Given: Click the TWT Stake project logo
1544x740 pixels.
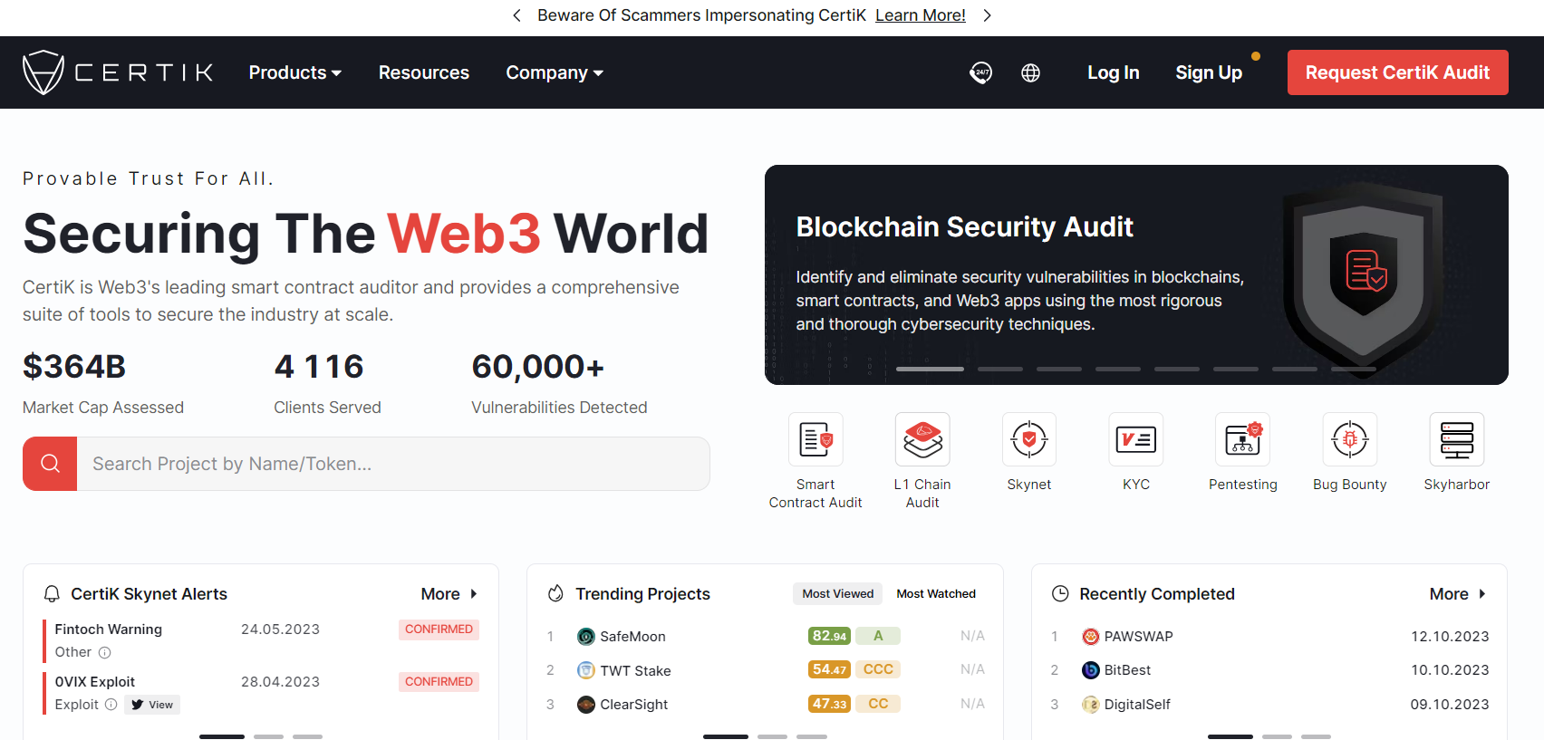Looking at the screenshot, I should click(586, 670).
